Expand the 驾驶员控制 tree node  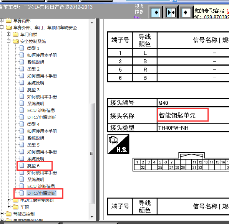2,214
